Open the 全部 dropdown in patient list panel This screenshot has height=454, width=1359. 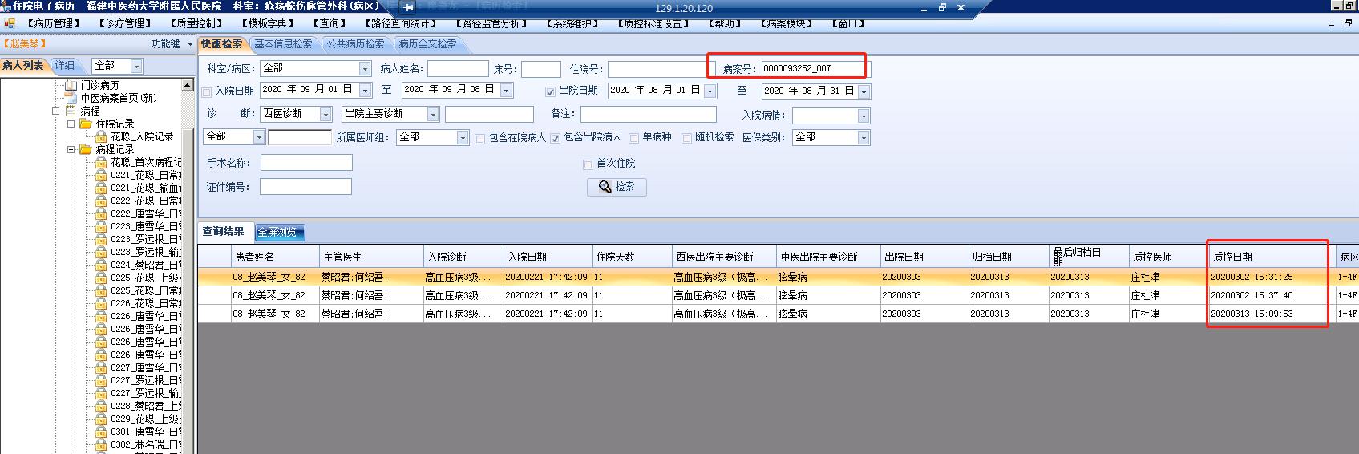(x=136, y=66)
